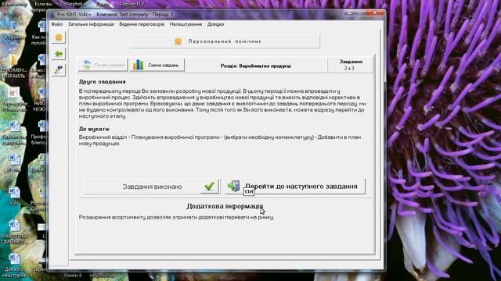Click the green door arrow next-task icon
This screenshot has height=281, width=501.
233,186
